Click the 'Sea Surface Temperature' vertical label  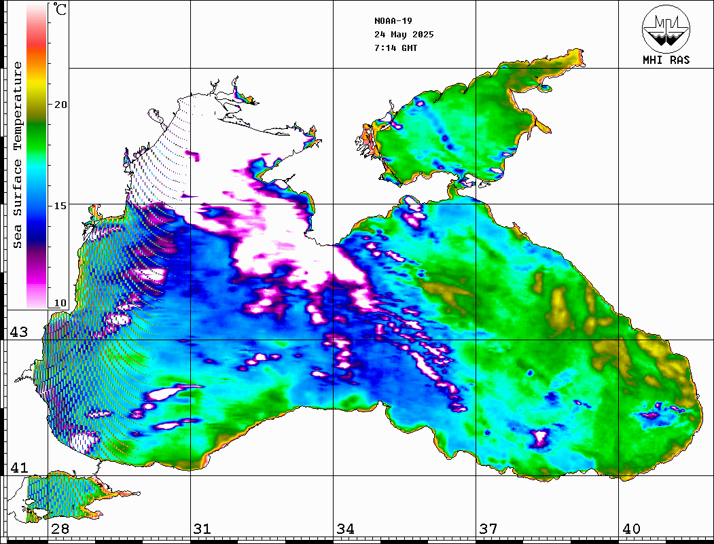click(17, 155)
